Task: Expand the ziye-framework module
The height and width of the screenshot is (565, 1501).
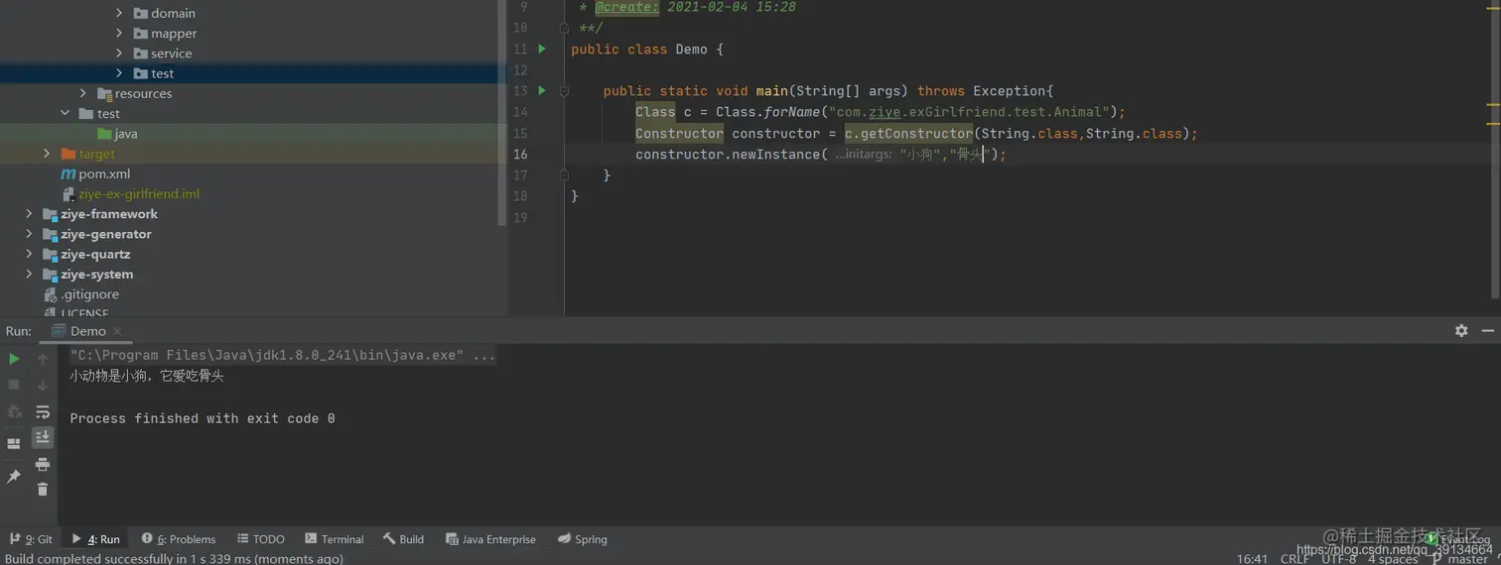Action: coord(29,214)
